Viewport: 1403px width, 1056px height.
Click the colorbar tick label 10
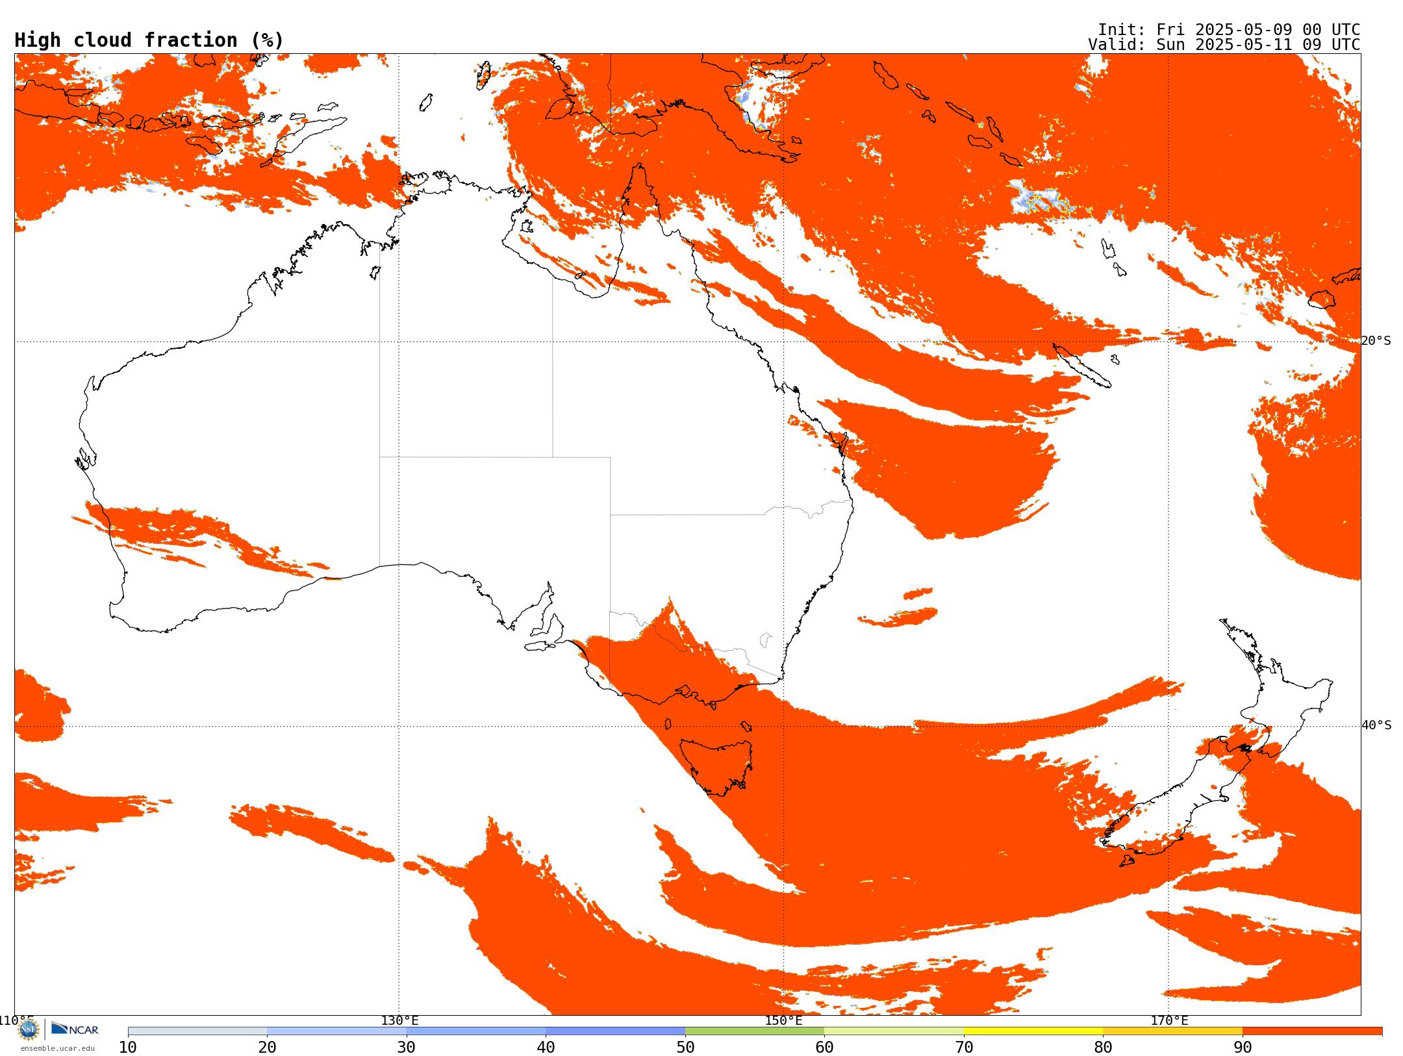(128, 1048)
